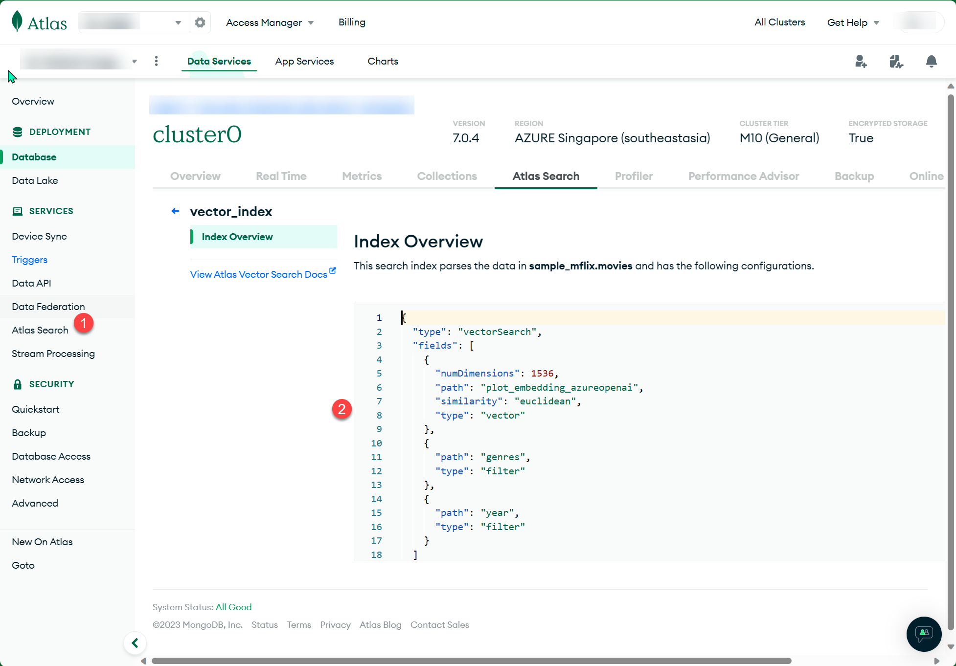956x666 pixels.
Task: Open sidebar Overview
Action: tap(33, 101)
